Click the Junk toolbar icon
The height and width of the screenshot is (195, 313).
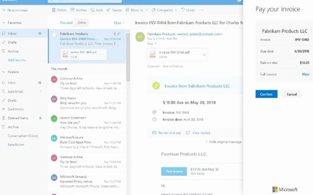93,10
